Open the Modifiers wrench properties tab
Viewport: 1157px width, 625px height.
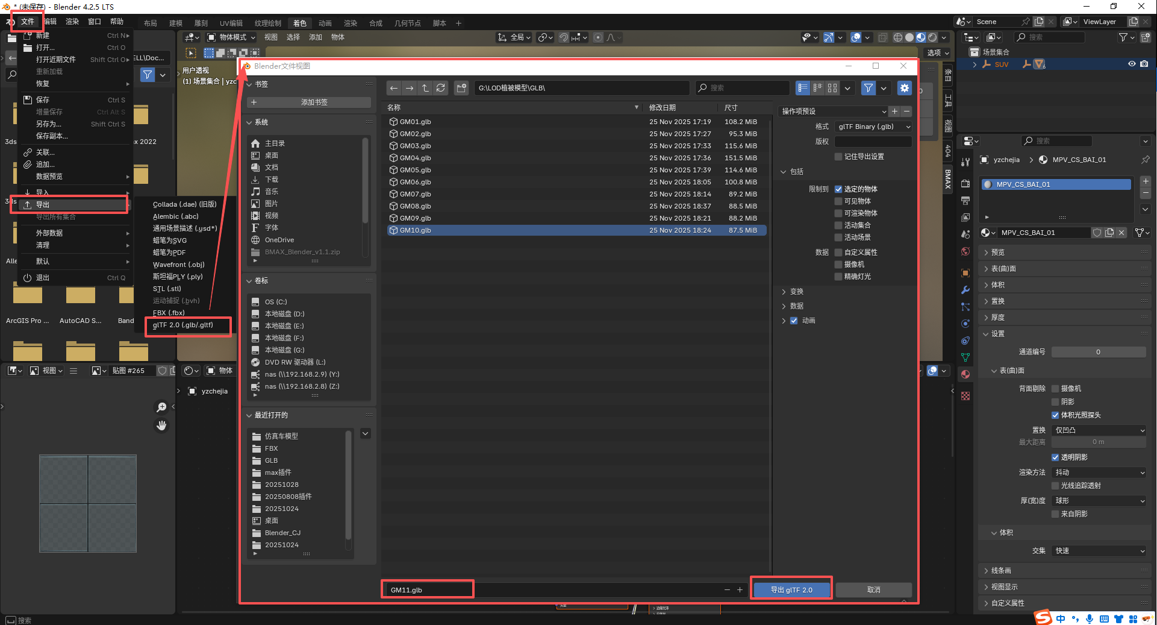point(965,290)
